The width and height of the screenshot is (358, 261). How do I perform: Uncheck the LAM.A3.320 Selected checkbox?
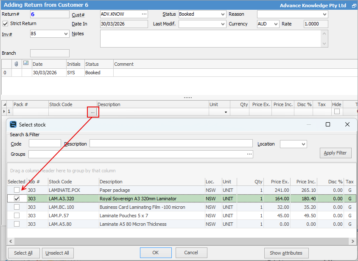17,199
